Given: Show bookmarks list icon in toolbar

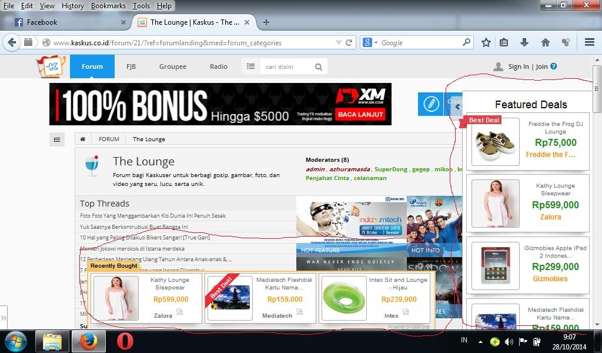Looking at the screenshot, I should (x=504, y=42).
